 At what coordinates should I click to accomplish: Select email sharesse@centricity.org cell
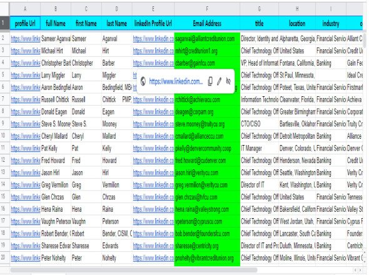(x=207, y=246)
